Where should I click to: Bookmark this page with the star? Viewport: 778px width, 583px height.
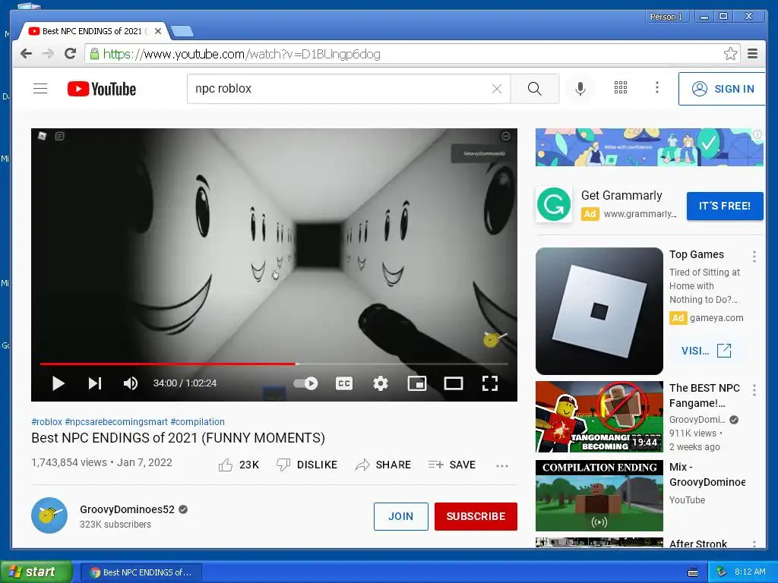tap(730, 54)
